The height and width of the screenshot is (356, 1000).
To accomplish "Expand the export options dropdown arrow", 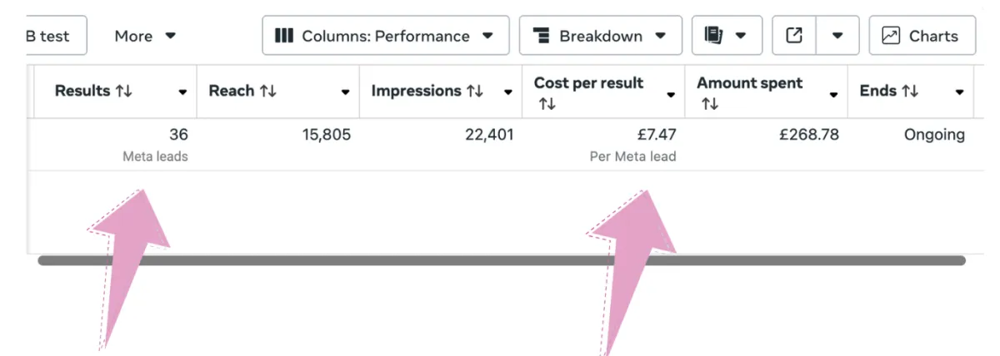I will tap(837, 36).
